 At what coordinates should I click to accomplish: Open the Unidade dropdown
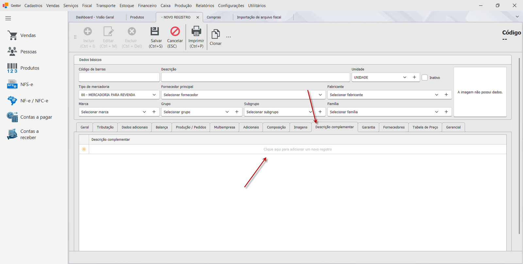tap(405, 77)
